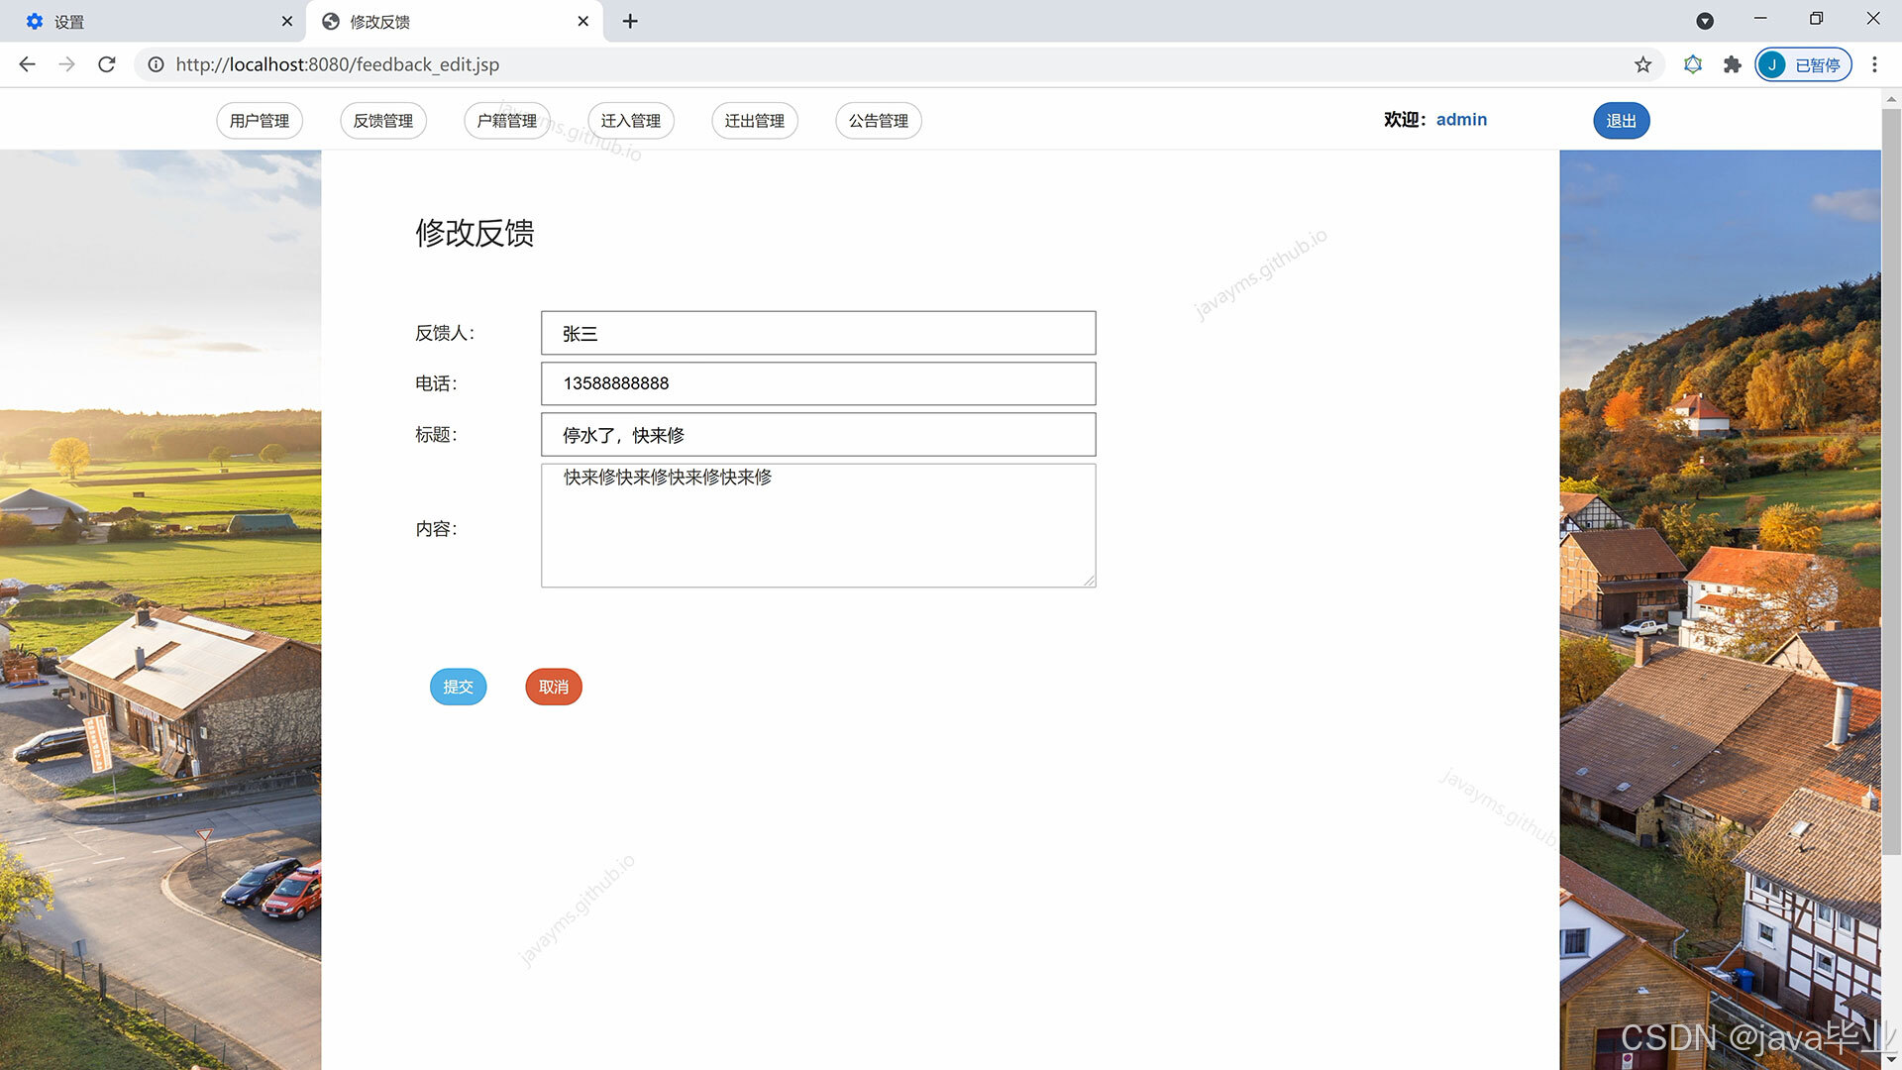Click the 内容 textarea resize grip
Viewport: 1902px width, 1070px height.
click(1089, 580)
